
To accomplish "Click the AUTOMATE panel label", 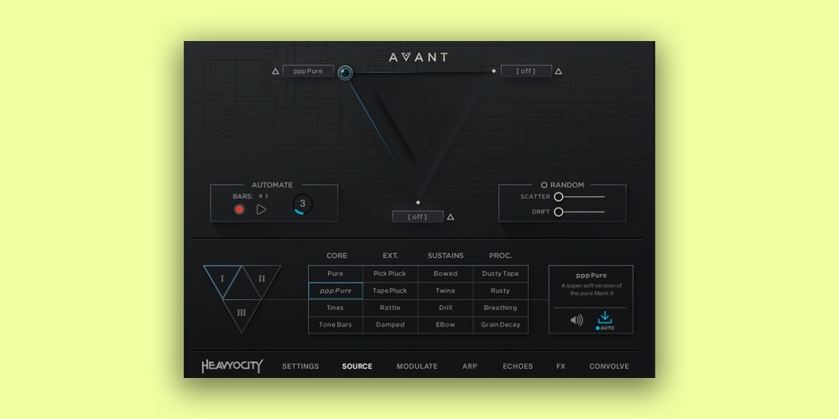I will [x=273, y=185].
